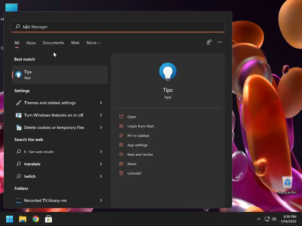Click the large Tips app icon in preview
Screen dimensions: 302x226
click(x=168, y=72)
